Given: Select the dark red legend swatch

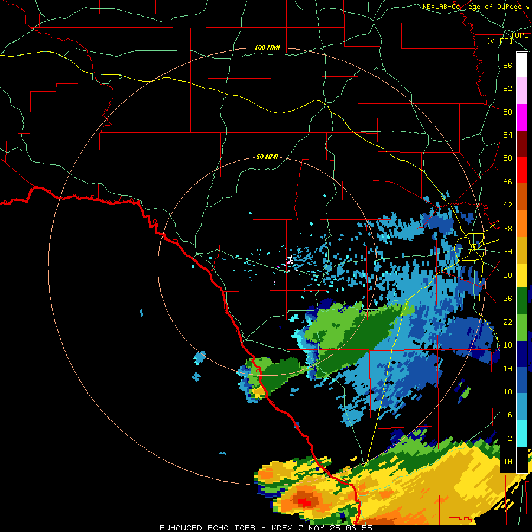Looking at the screenshot, I should tap(522, 144).
